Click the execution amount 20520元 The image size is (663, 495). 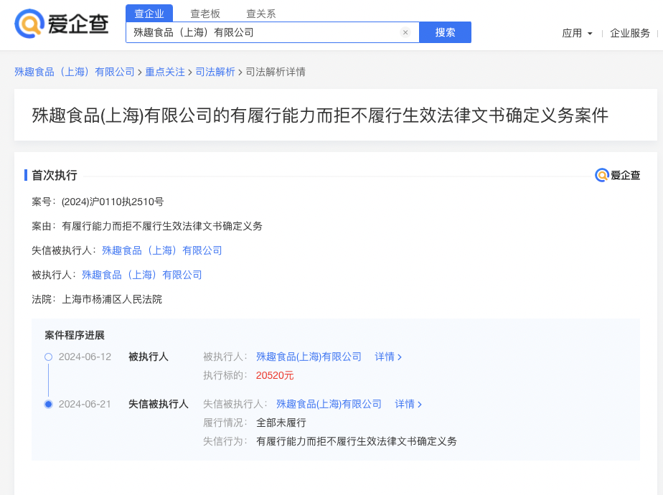point(275,375)
